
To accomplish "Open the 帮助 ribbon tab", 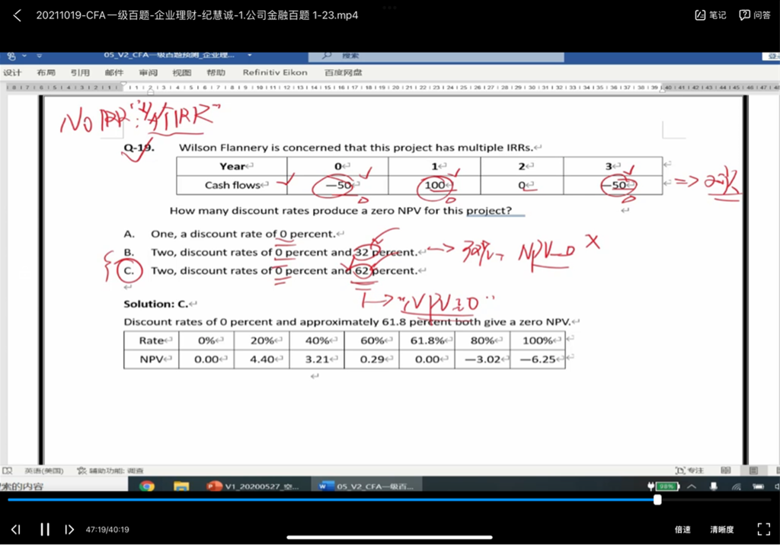I will [x=216, y=72].
